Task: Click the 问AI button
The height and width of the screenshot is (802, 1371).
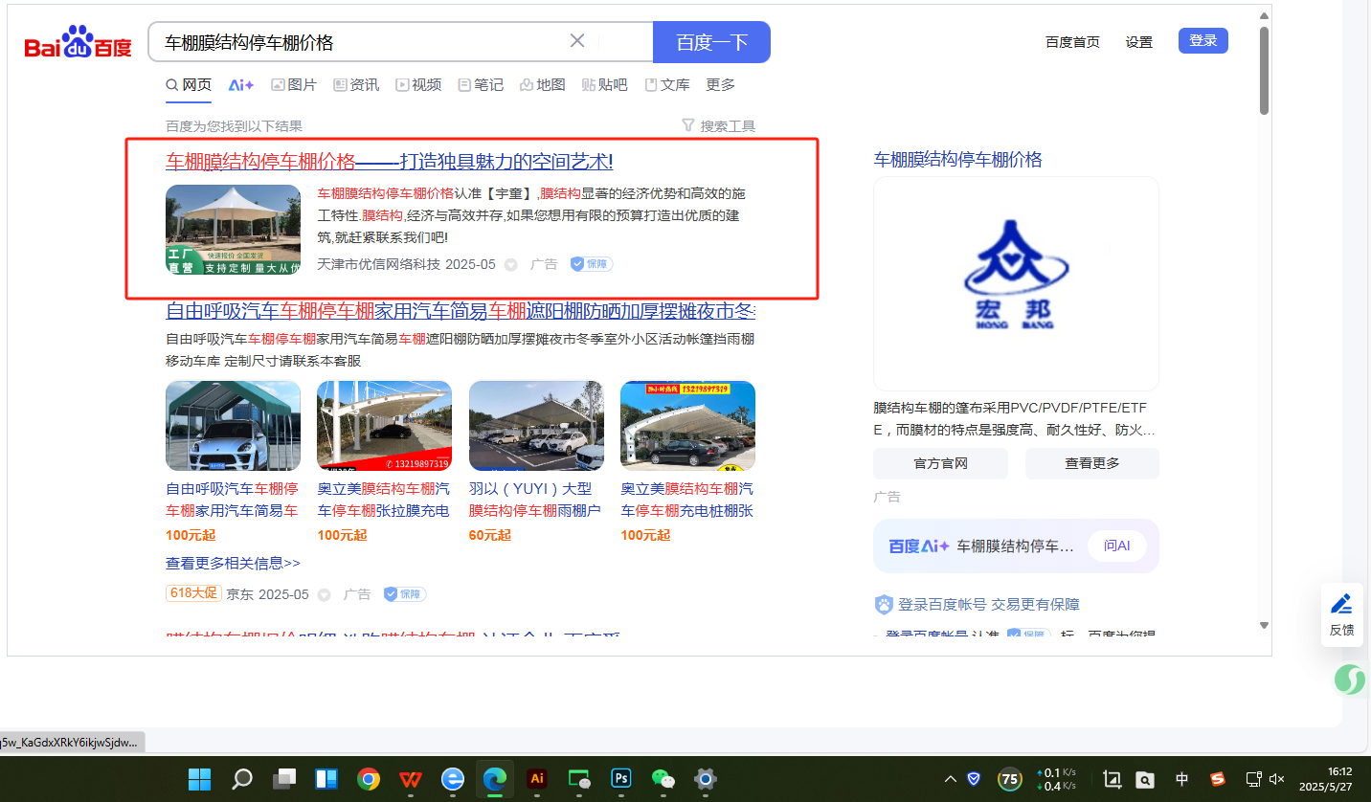Action: 1117,546
